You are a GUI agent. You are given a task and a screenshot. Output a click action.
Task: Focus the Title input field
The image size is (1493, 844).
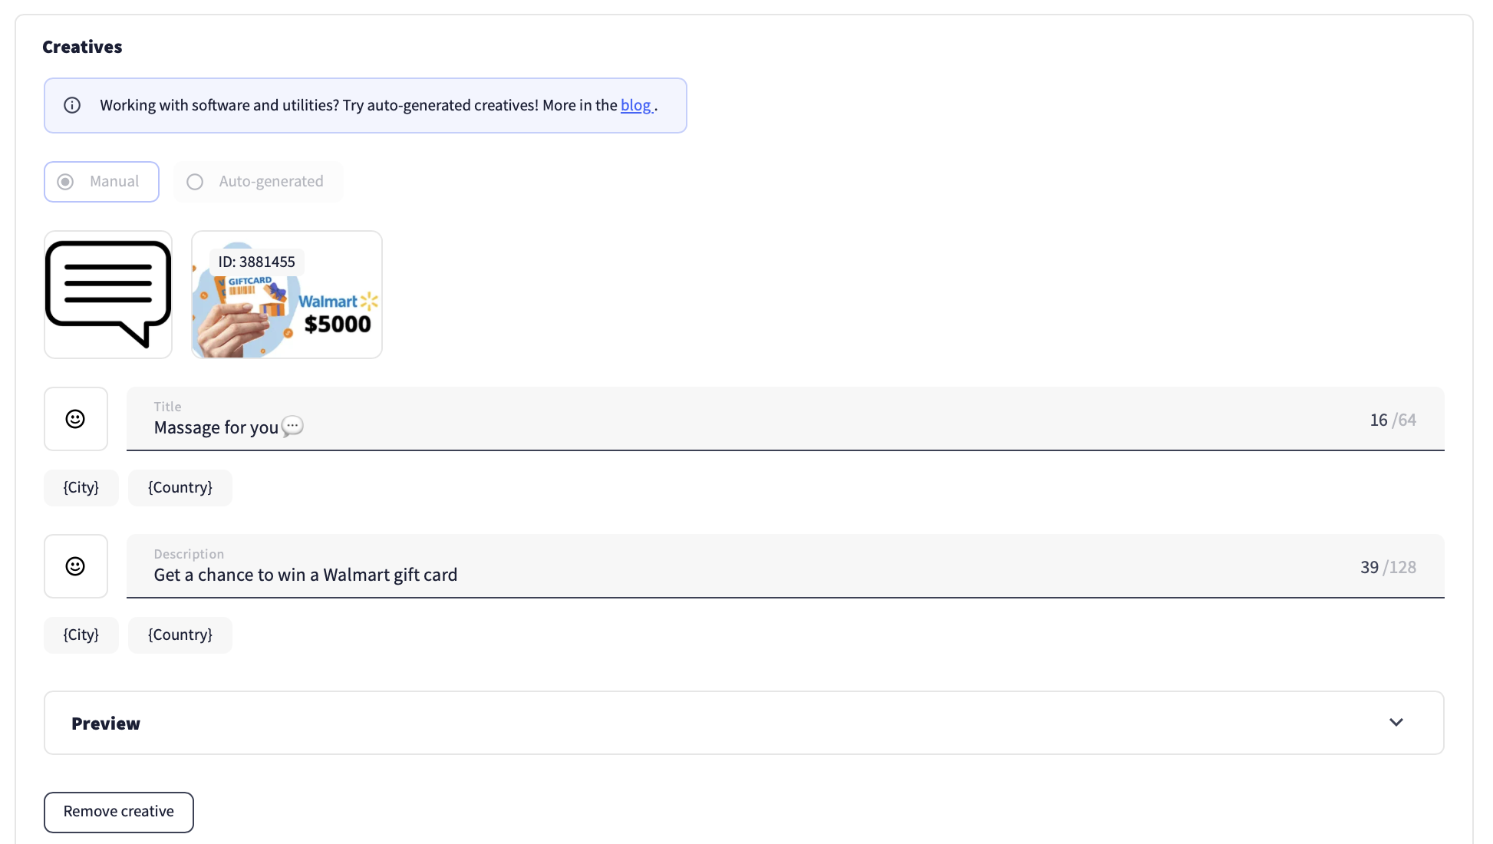[x=786, y=419]
